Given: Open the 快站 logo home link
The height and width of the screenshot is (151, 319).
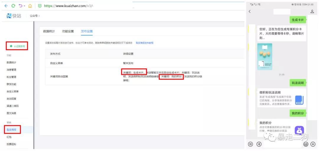Looking at the screenshot, I should point(14,16).
